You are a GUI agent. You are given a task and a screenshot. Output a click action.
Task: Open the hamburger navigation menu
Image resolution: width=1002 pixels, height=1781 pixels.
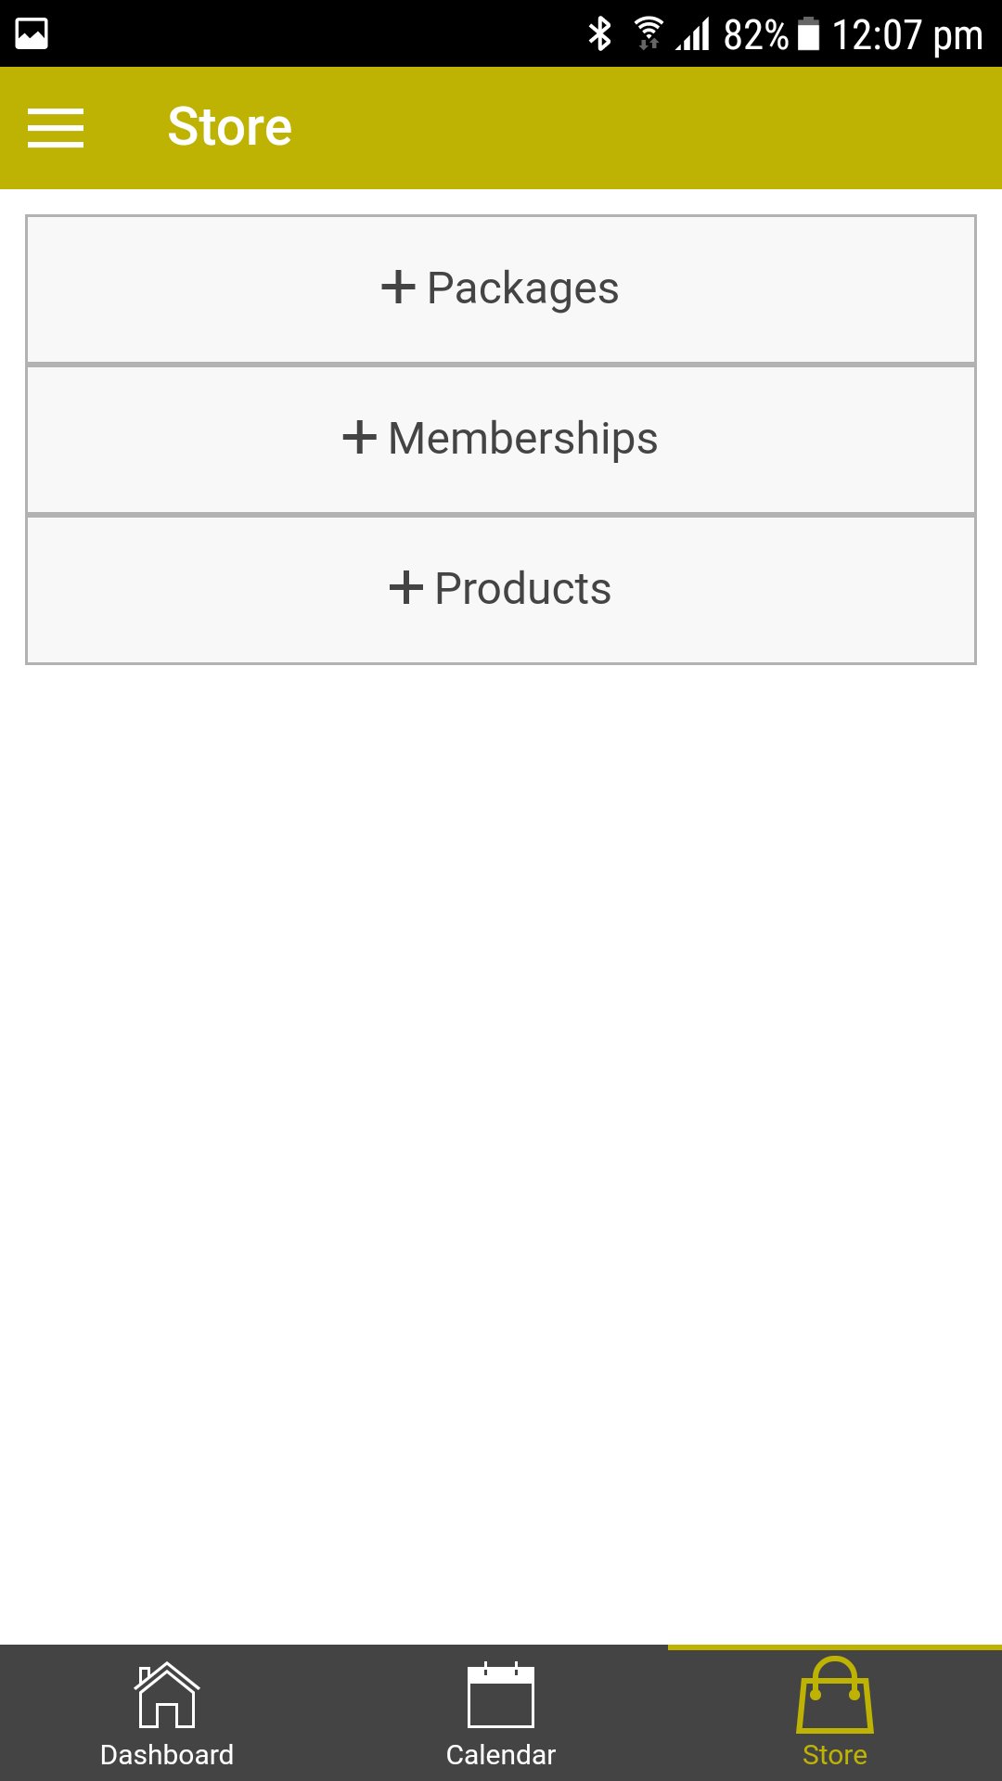56,127
